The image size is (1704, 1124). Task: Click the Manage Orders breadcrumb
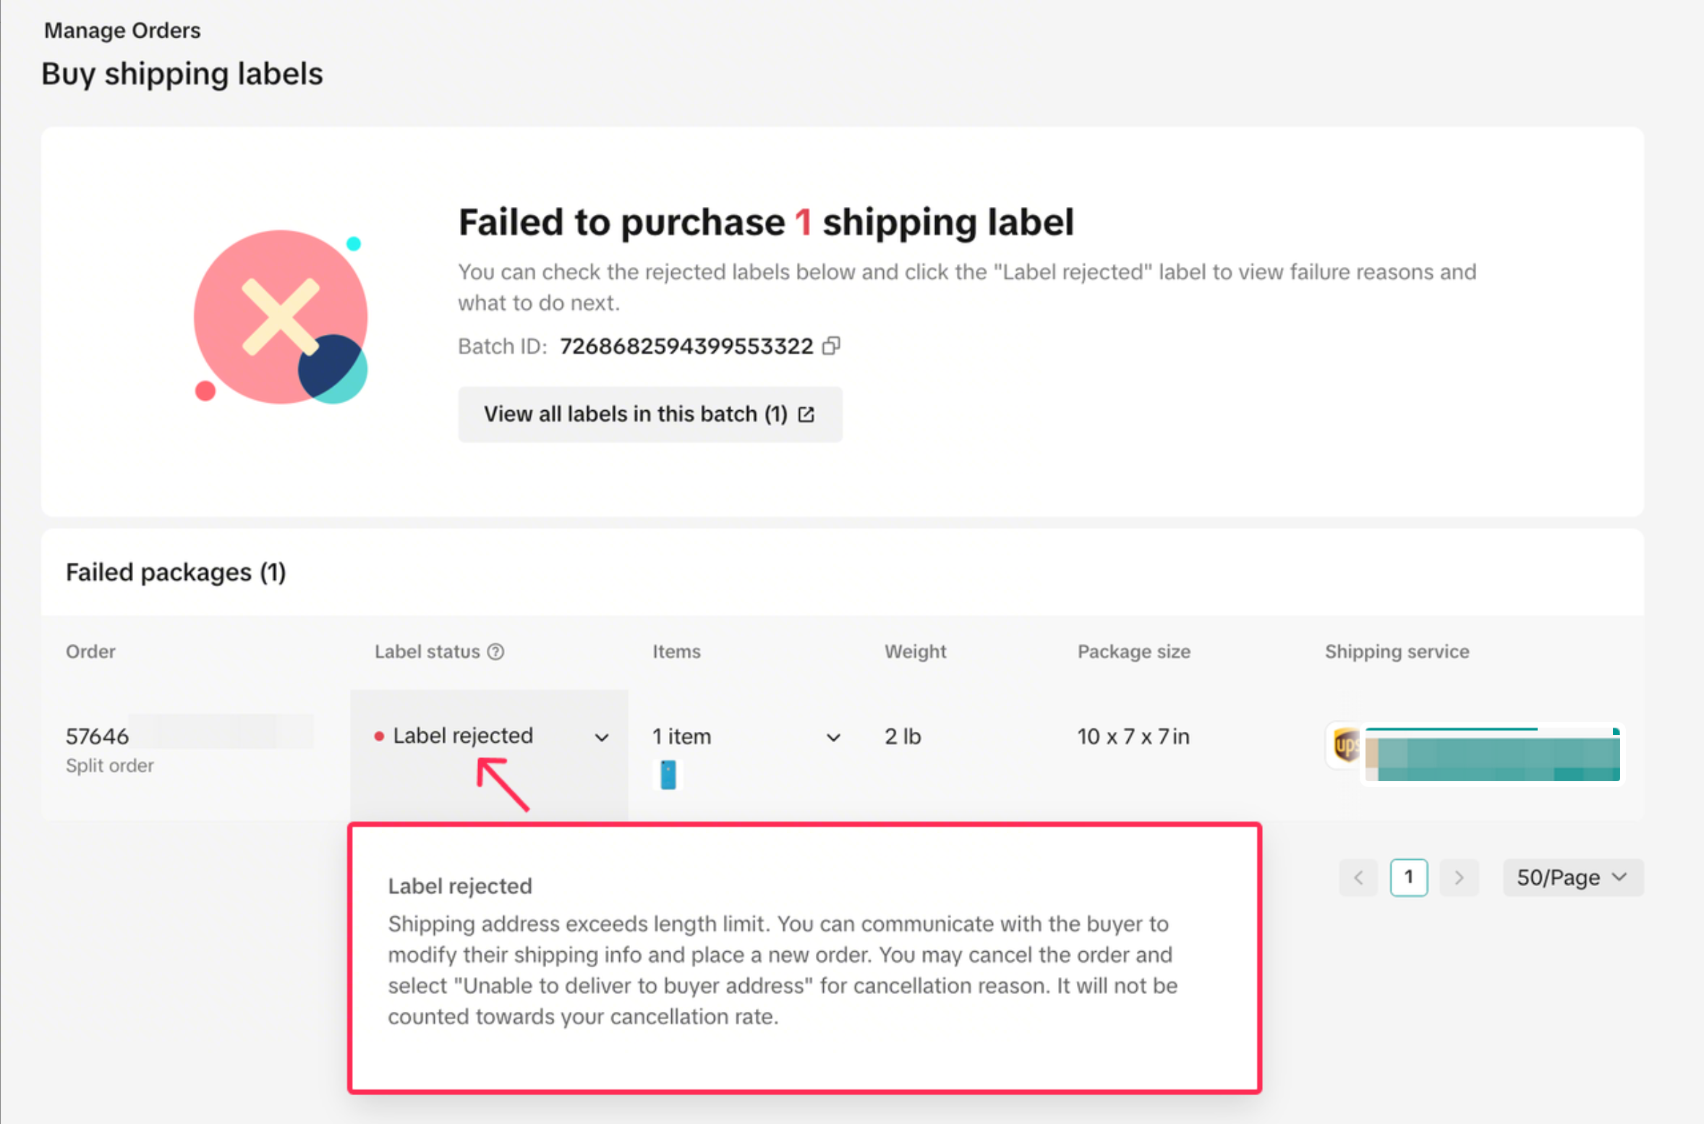click(x=122, y=30)
